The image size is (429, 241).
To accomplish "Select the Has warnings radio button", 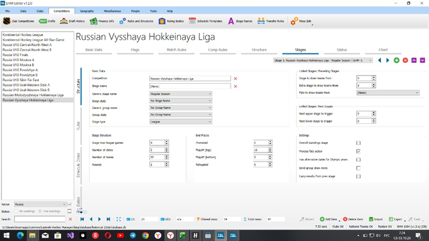I will tap(40, 212).
